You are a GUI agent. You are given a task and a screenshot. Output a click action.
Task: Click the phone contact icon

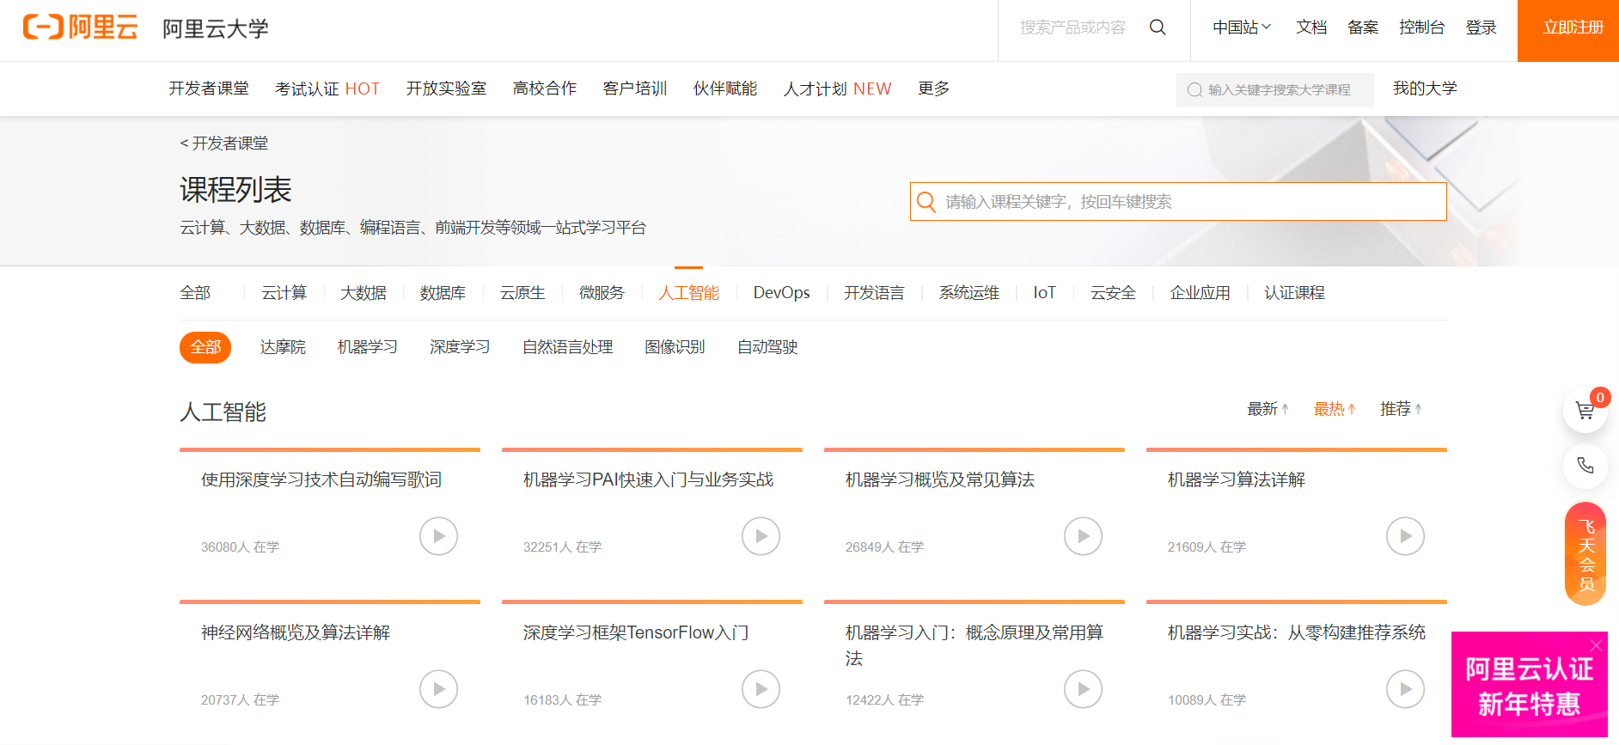(1585, 466)
